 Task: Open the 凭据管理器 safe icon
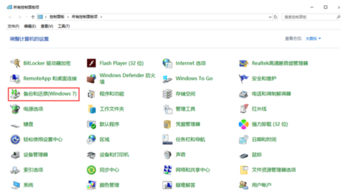(x=167, y=124)
